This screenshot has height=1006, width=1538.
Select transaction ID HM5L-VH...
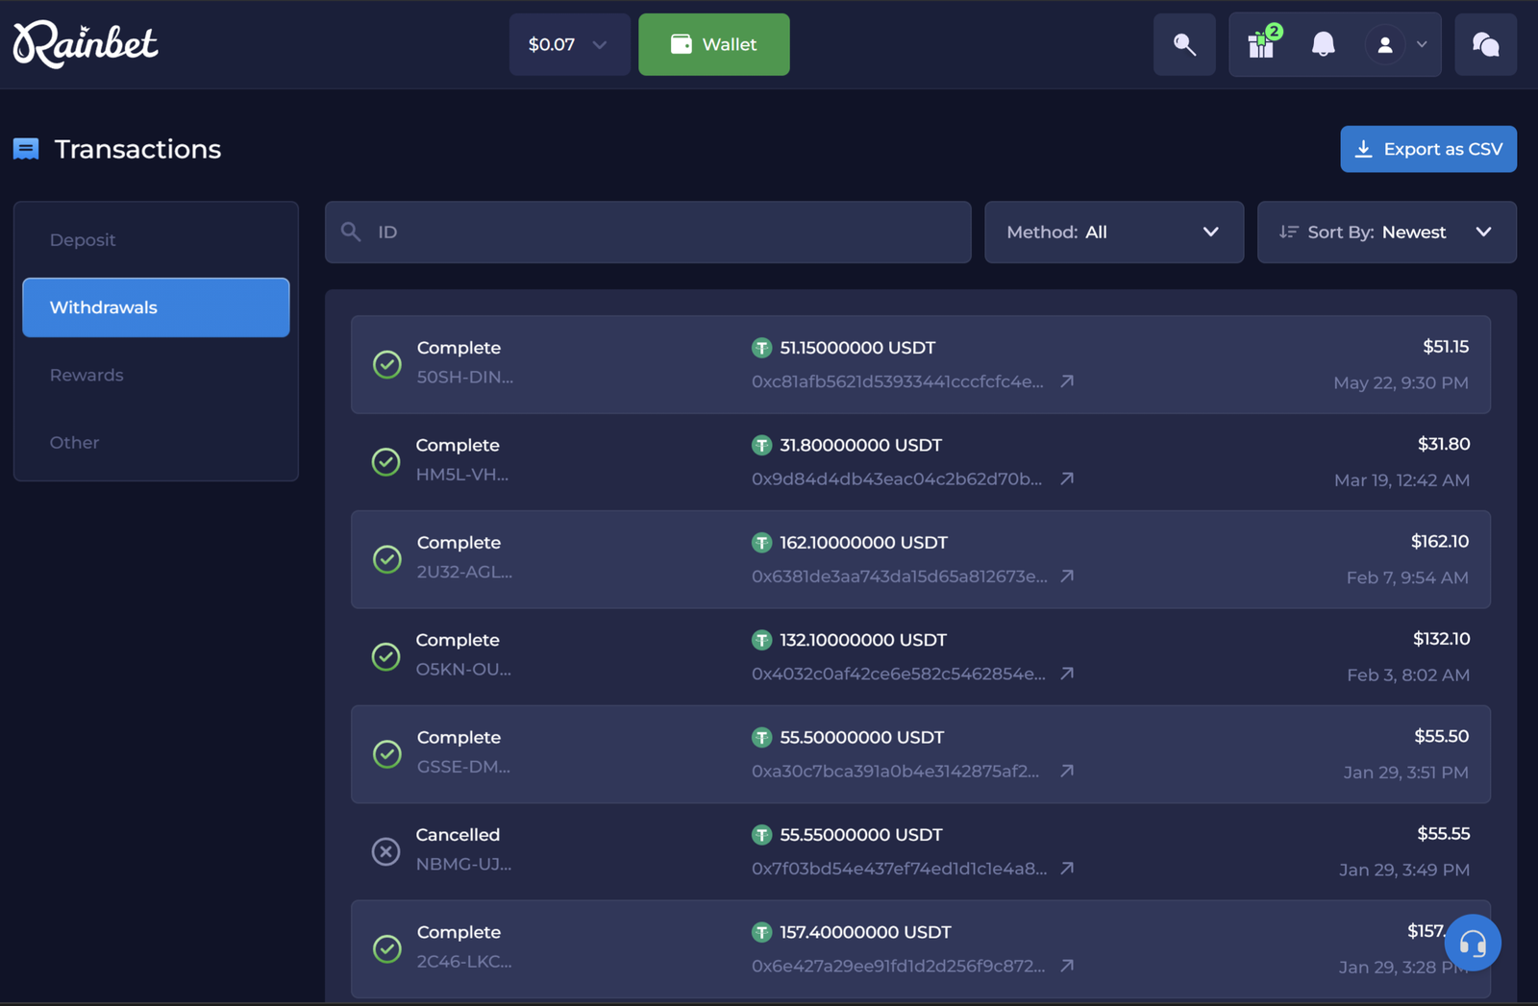click(462, 475)
